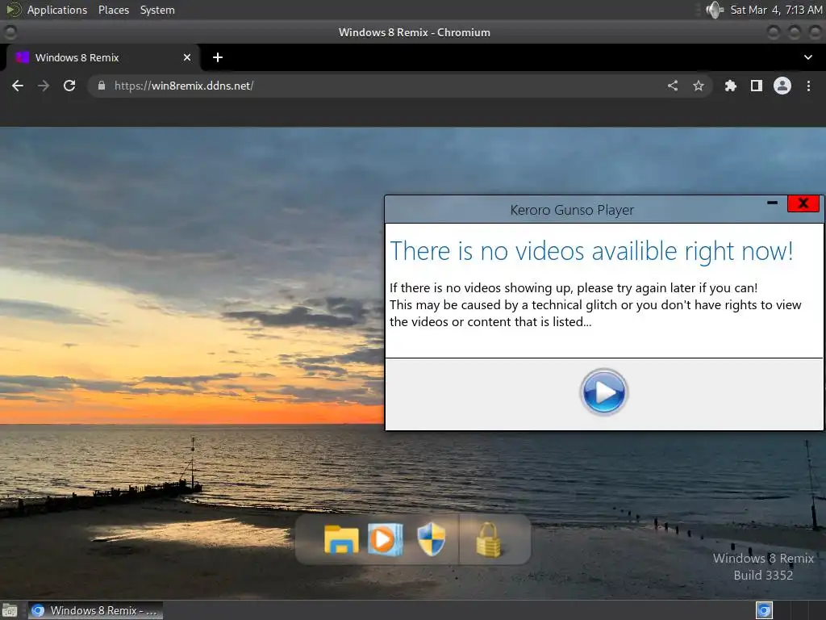Click the window menu button in Chromium title bar
Viewport: 826px width, 620px height.
(x=10, y=32)
